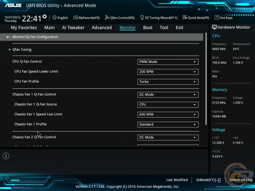Select the CPU Q-Fan Control label
The image size is (255, 191).
27,62
